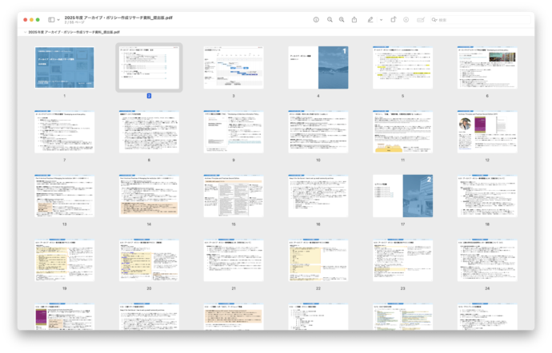Select the highlight pen tool
This screenshot has height=353, width=552.
pos(370,19)
